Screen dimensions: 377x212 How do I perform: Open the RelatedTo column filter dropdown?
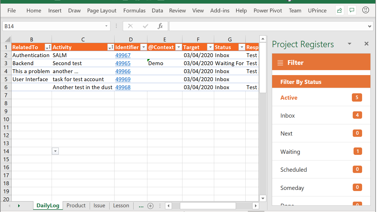click(x=48, y=47)
